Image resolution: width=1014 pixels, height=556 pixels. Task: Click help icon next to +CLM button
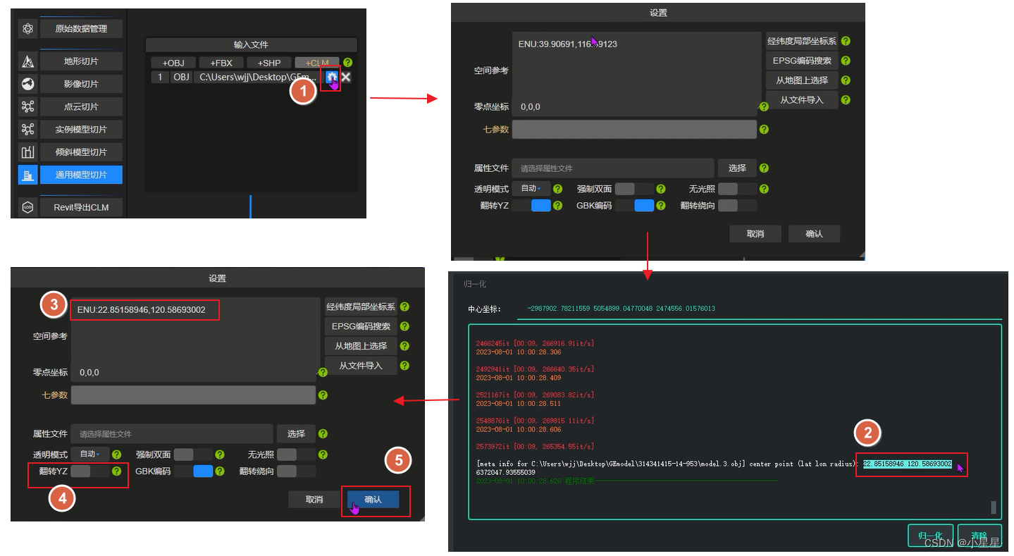click(347, 63)
